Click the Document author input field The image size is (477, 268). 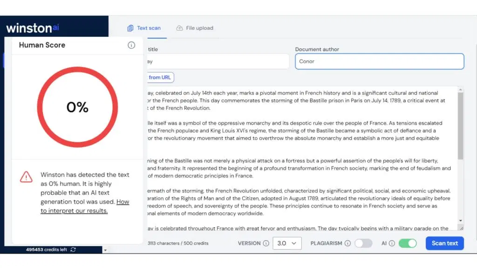click(379, 61)
